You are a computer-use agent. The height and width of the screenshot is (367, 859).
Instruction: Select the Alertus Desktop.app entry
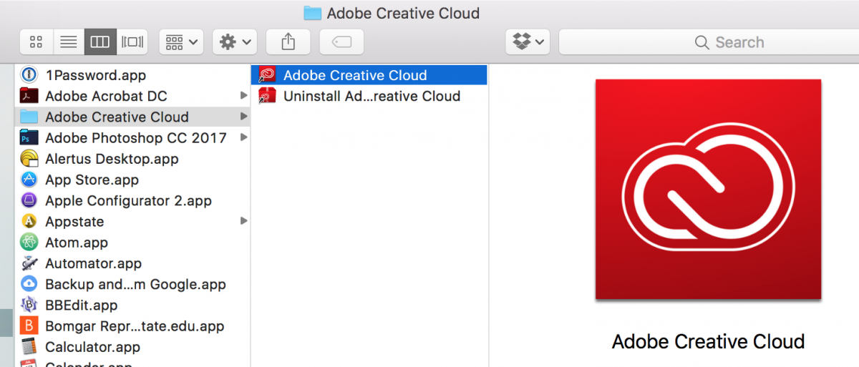coord(112,159)
